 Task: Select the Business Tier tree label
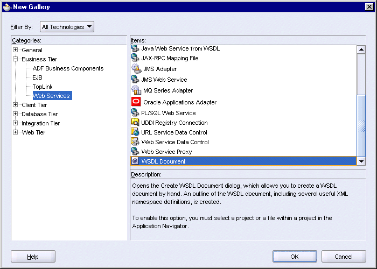[39, 59]
